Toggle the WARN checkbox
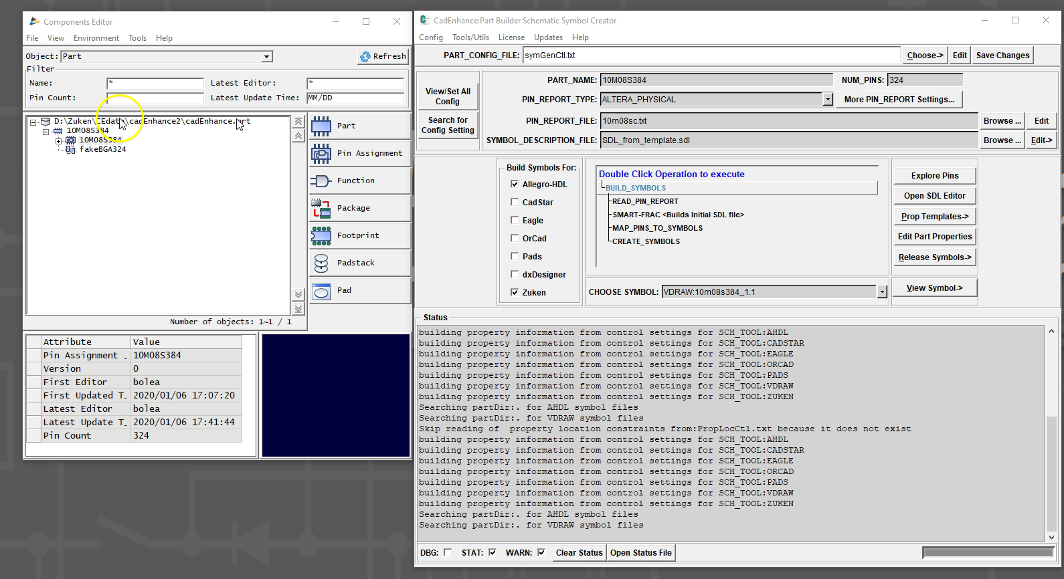 pyautogui.click(x=541, y=552)
